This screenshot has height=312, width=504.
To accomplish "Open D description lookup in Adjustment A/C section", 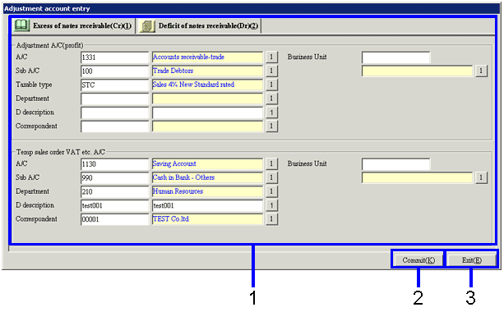I will pyautogui.click(x=271, y=112).
